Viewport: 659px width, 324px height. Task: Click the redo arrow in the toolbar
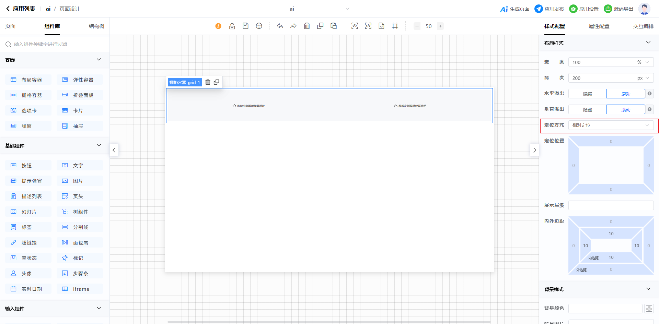tap(293, 26)
